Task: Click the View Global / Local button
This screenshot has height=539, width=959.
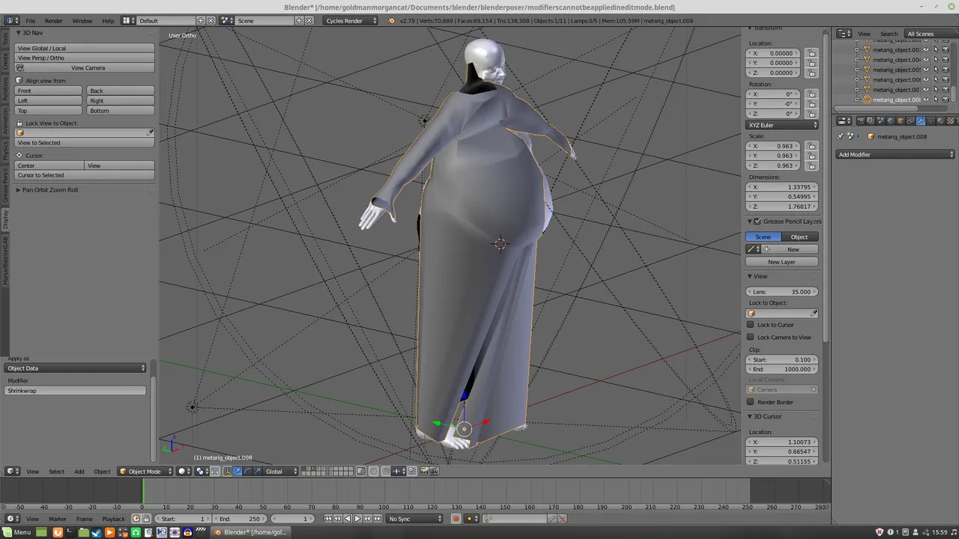Action: coord(85,48)
